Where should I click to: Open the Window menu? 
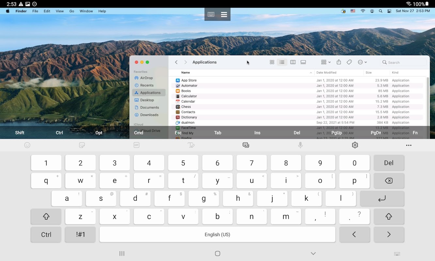(86, 11)
